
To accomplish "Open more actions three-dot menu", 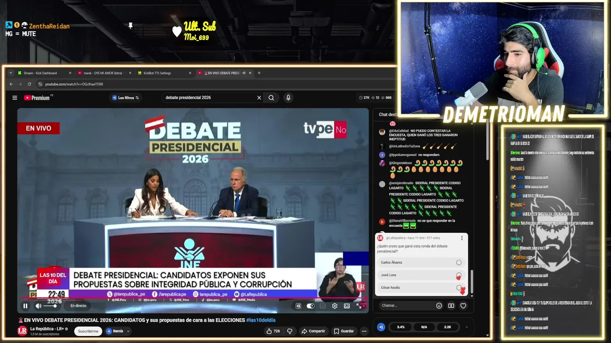I will pyautogui.click(x=364, y=331).
